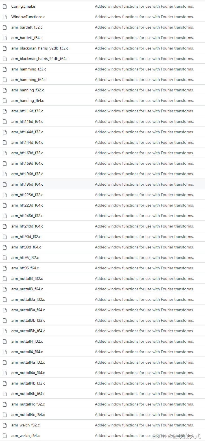Viewport: 205px width, 442px height.
Task: Click the file icon beside arm_hft116d_f32.c
Action: click(5, 111)
